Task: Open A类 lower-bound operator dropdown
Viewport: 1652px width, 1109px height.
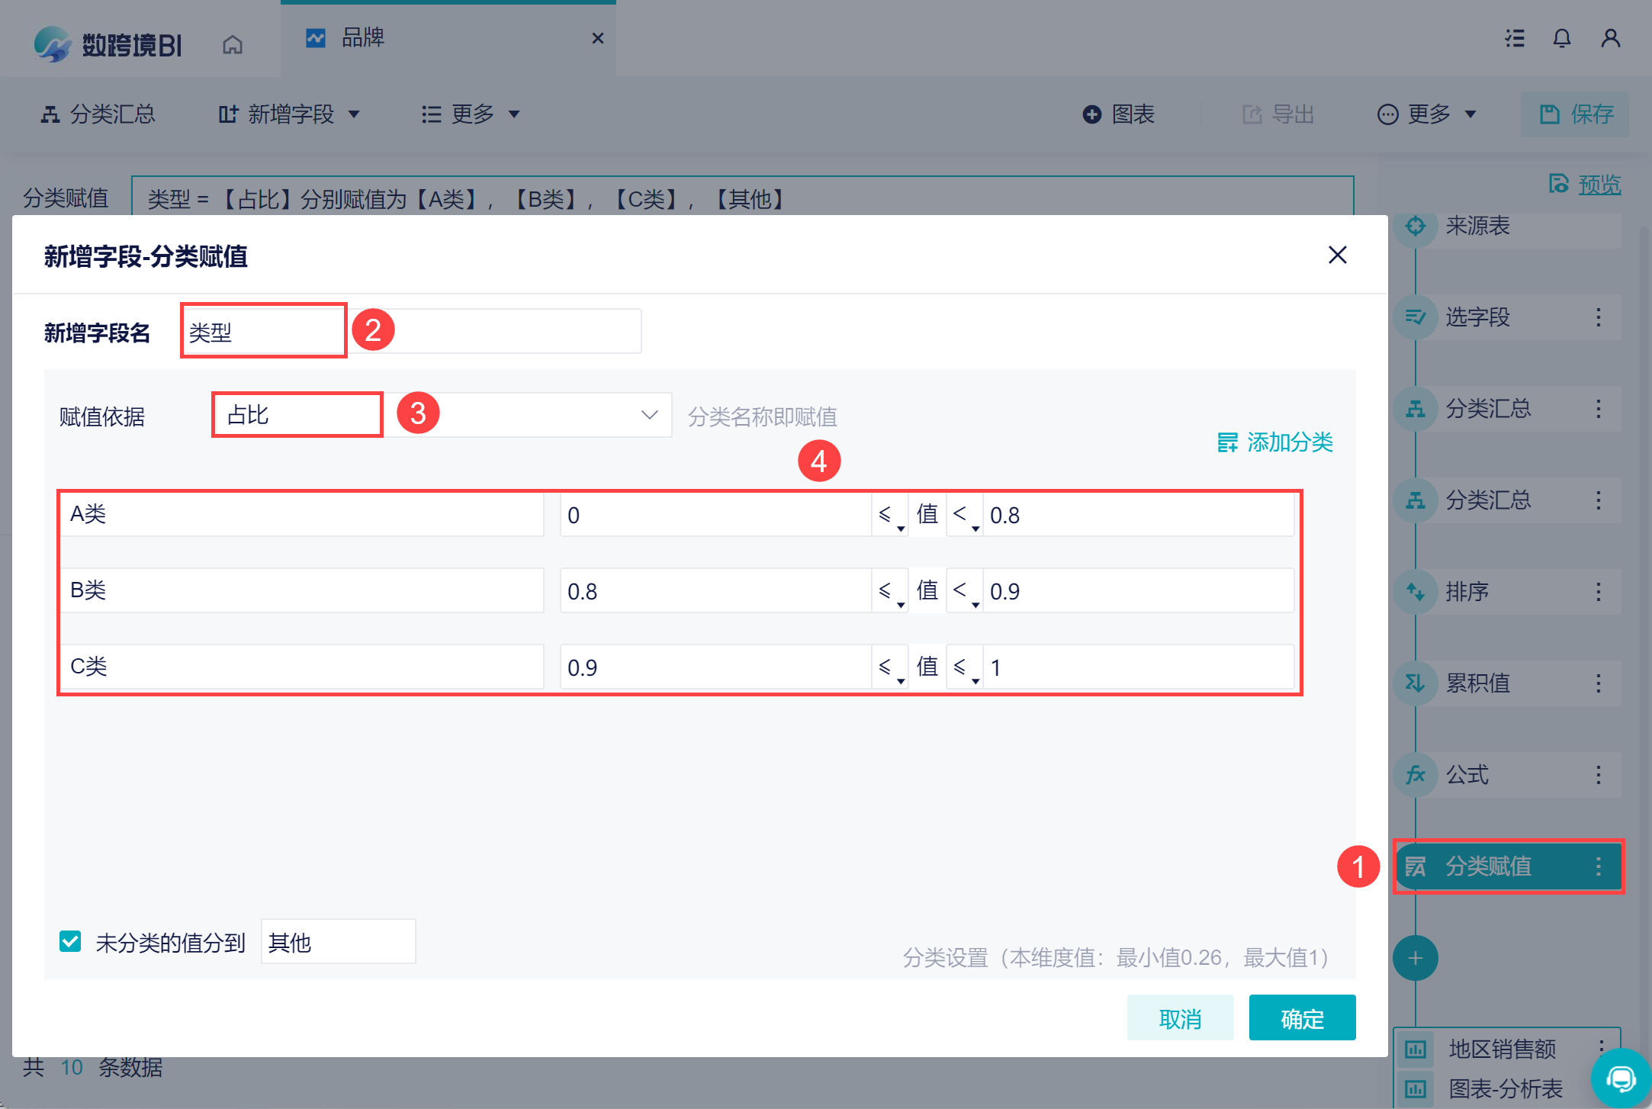Action: pos(889,516)
